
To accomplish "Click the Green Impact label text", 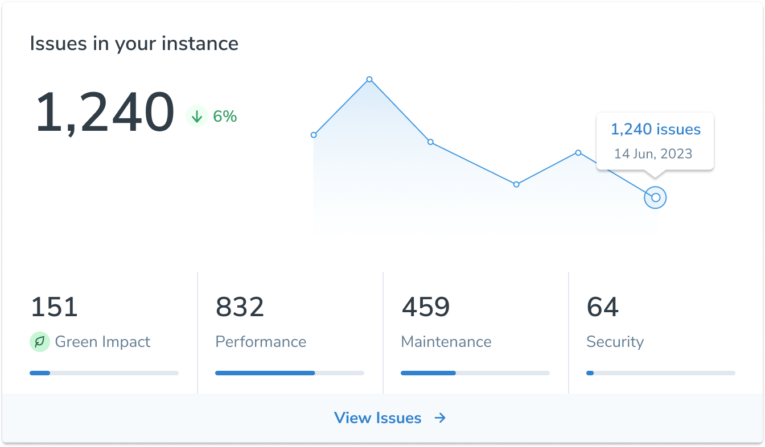I will 102,342.
